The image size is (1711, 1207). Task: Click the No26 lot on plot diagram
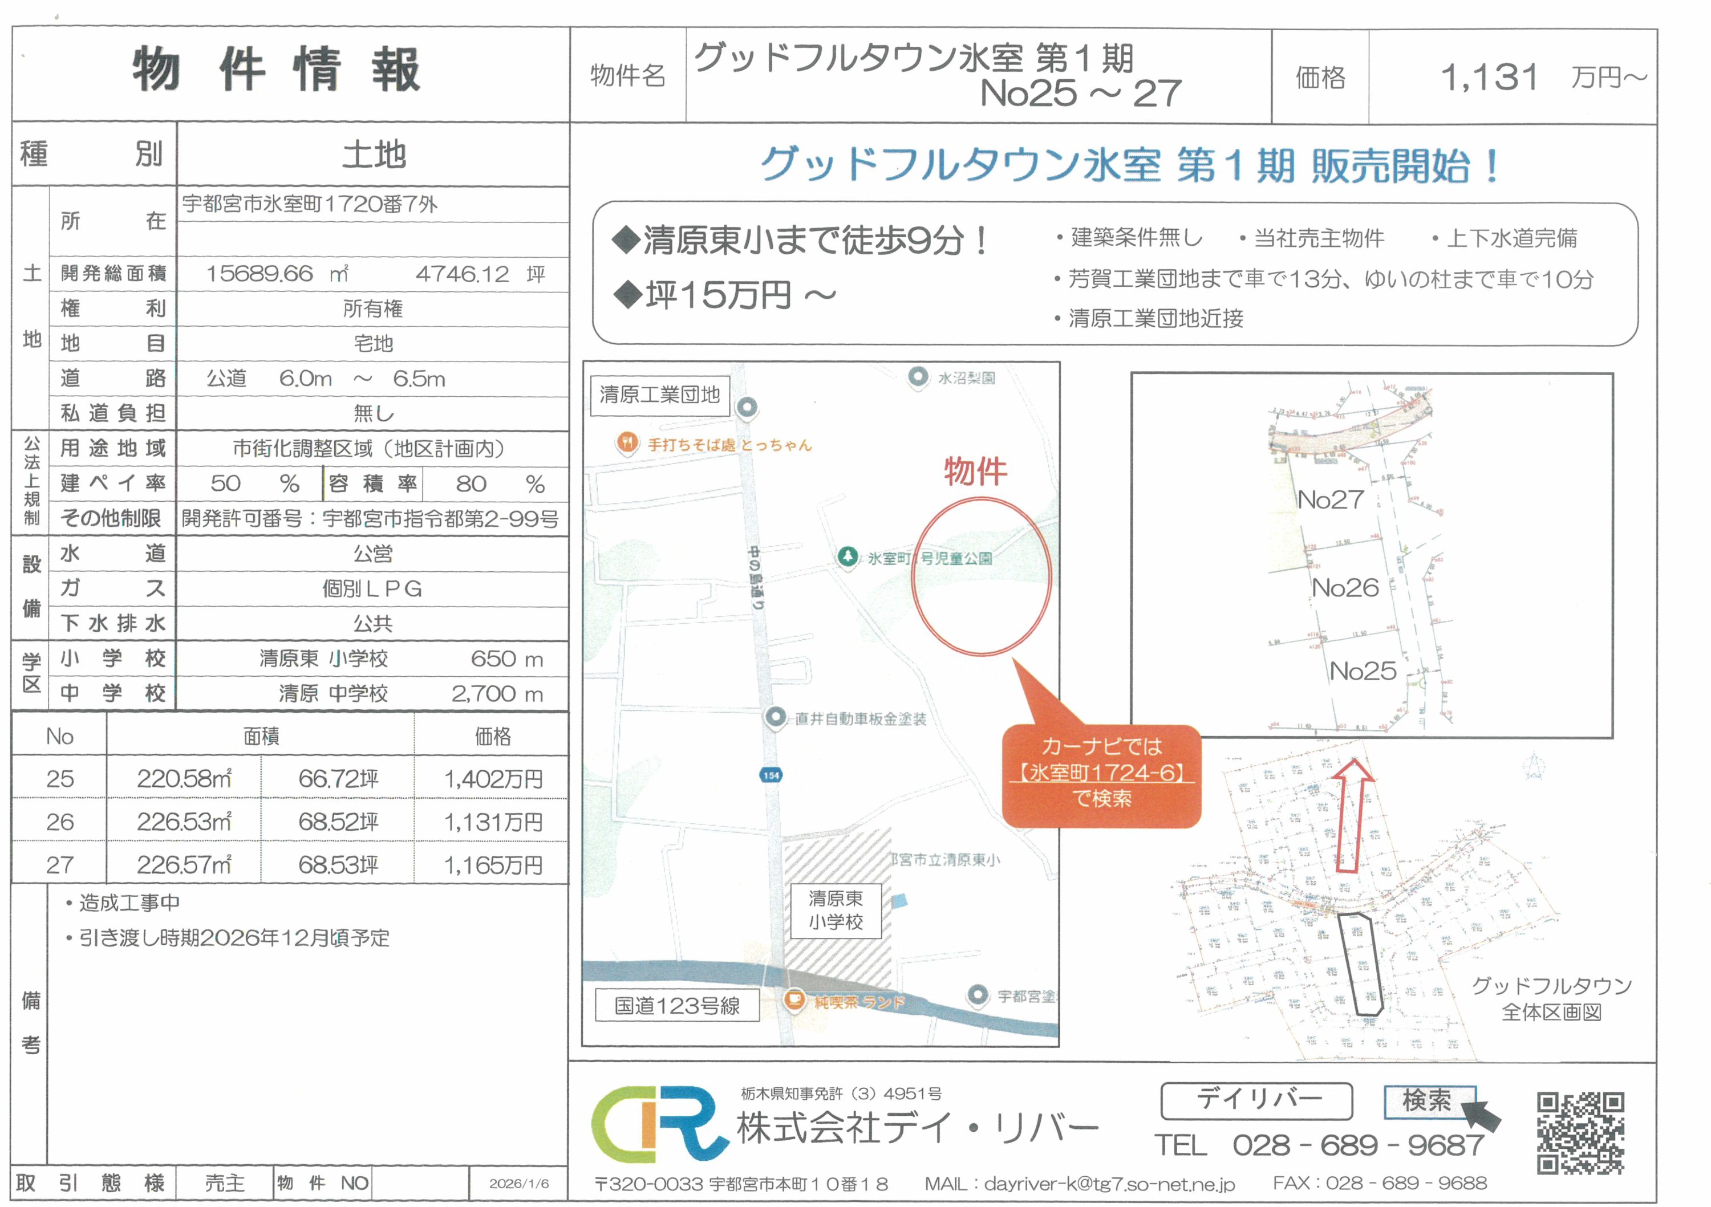pyautogui.click(x=1345, y=587)
